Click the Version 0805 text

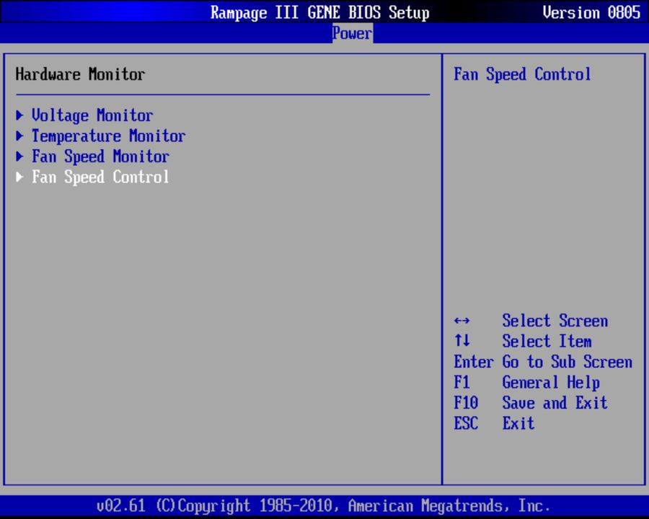click(591, 12)
